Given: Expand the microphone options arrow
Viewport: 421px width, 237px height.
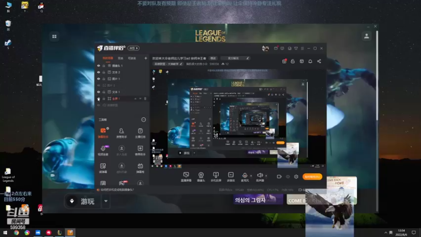Looking at the screenshot, I should point(251,176).
